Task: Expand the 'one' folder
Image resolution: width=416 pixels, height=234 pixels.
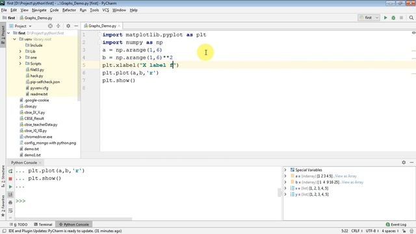Action: pos(20,58)
